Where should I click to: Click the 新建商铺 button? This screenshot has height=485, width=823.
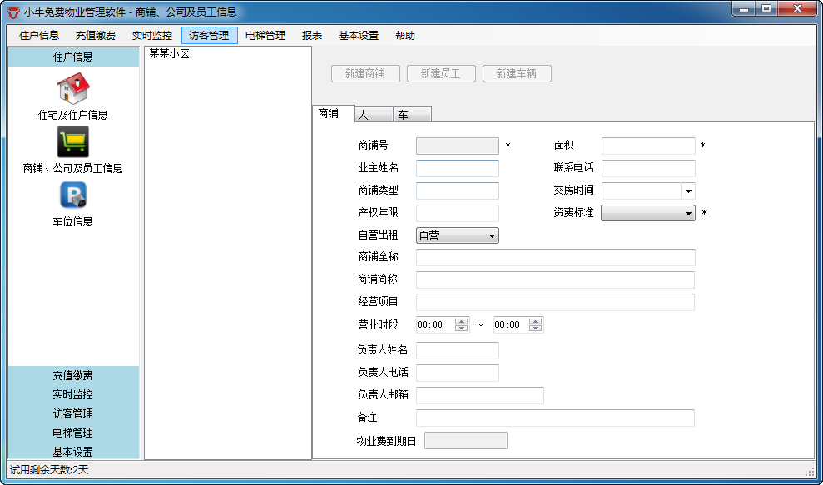[365, 73]
